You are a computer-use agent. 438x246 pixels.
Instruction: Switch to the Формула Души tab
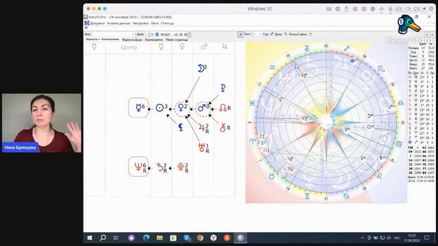[x=132, y=40]
